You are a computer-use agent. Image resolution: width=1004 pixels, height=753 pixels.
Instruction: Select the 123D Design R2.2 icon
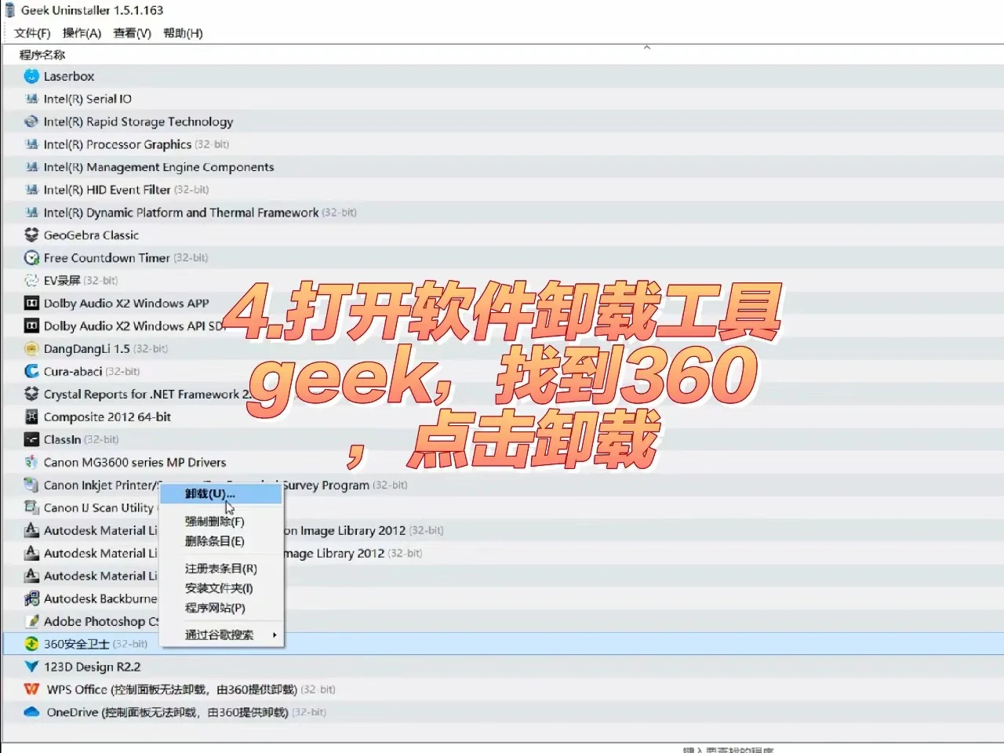pyautogui.click(x=31, y=666)
